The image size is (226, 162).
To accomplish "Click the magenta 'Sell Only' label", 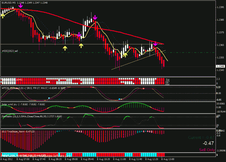I will click(x=207, y=150).
